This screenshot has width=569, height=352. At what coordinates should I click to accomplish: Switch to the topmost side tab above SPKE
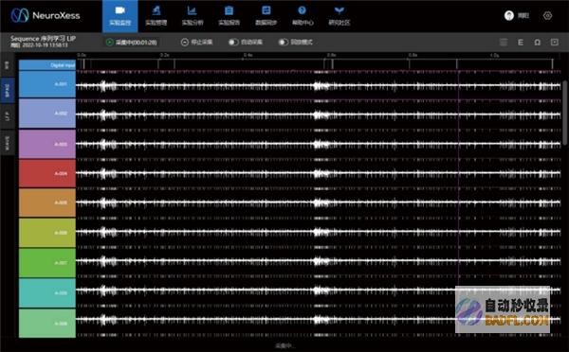point(8,65)
